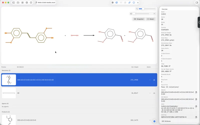Click the stilbene reactant row thumbnail
This screenshot has height=125, width=200.
click(x=9, y=80)
